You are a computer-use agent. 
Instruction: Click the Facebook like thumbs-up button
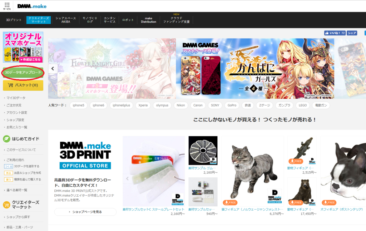tap(335, 33)
